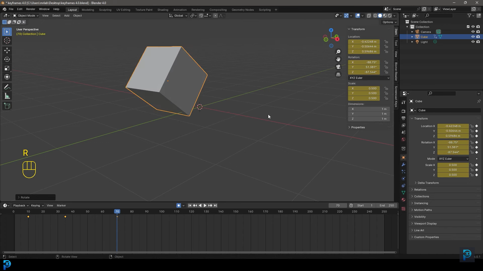The width and height of the screenshot is (483, 271).
Task: Hide the Camera in the viewport
Action: tap(473, 32)
